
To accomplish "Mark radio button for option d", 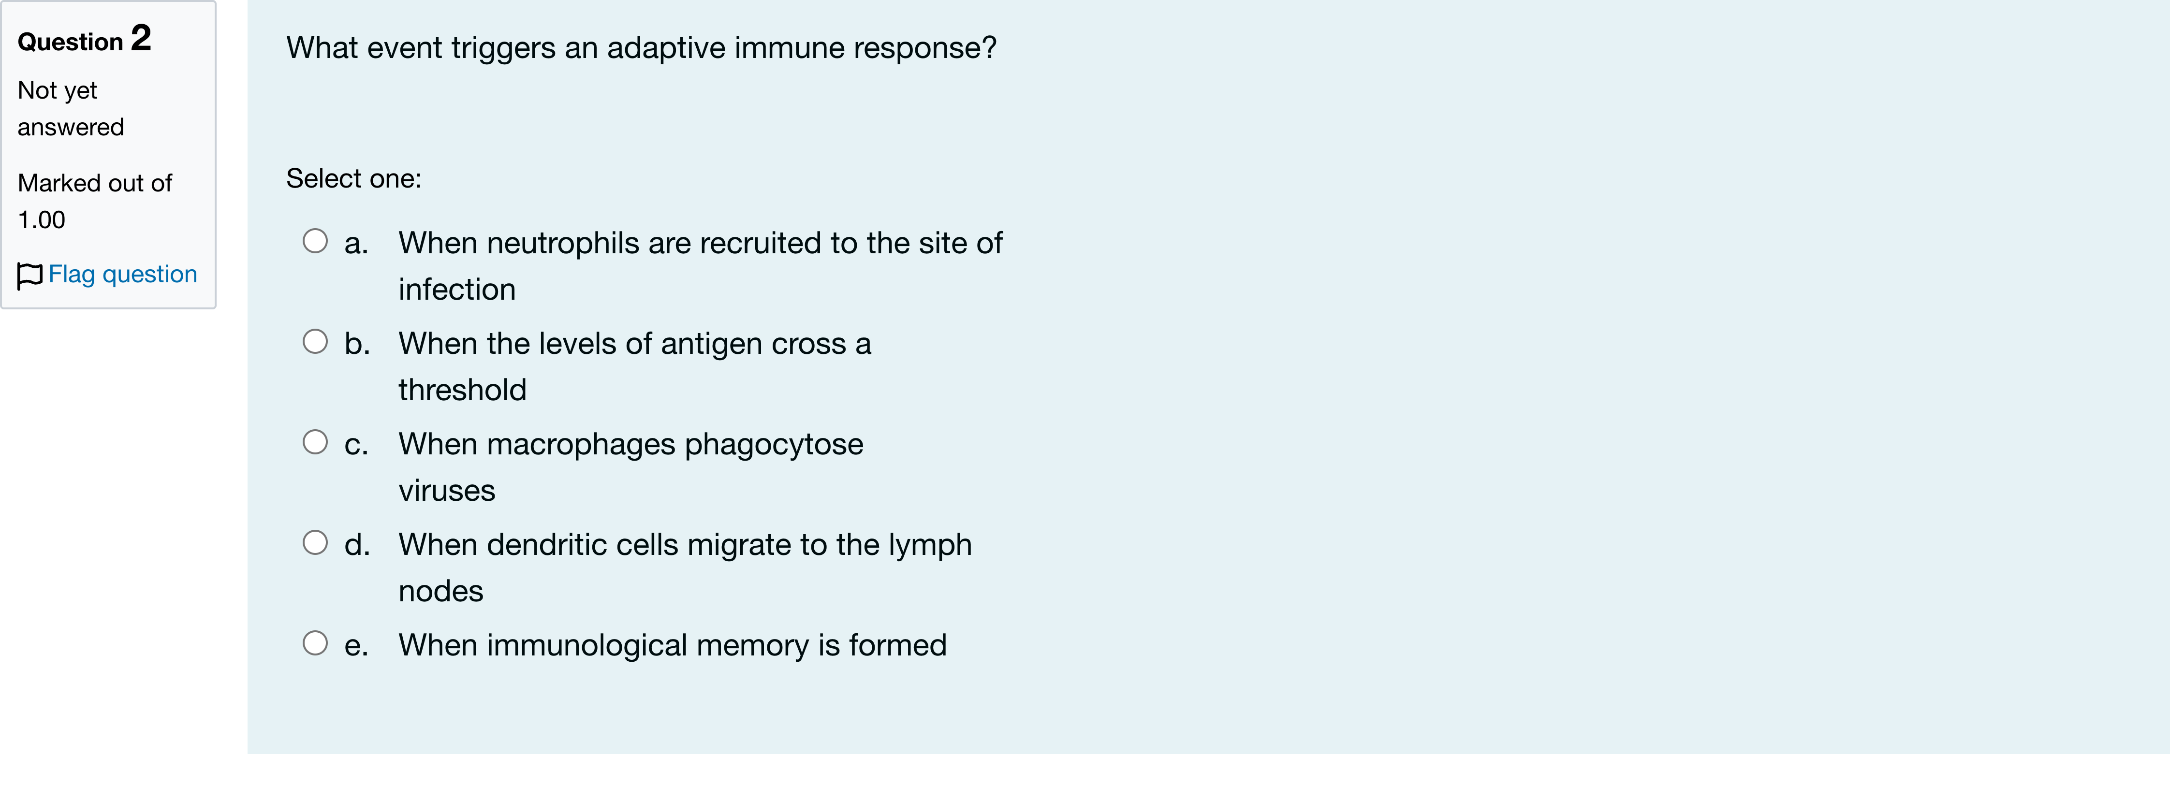I will tap(315, 542).
